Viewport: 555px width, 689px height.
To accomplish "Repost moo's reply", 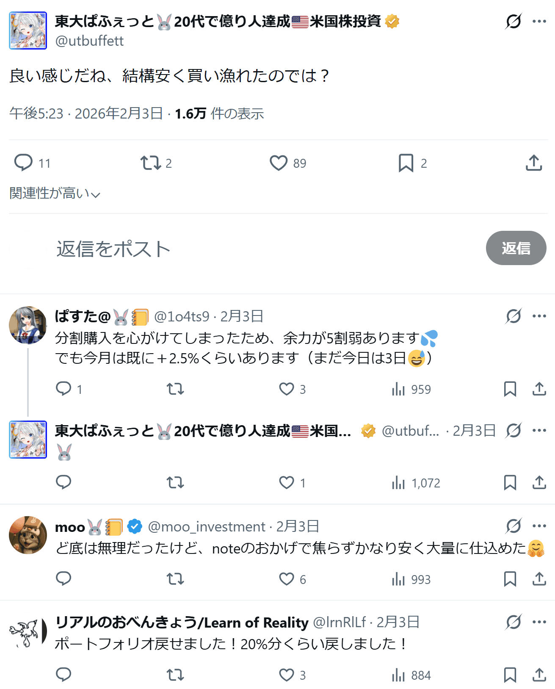I will pyautogui.click(x=175, y=578).
